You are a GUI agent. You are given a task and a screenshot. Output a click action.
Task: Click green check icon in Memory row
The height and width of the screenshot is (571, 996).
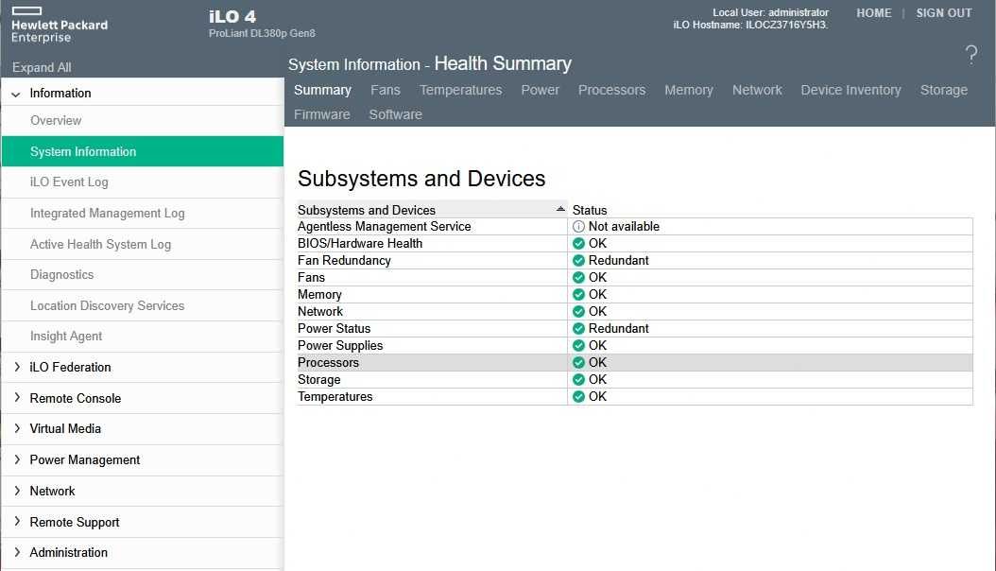(578, 295)
